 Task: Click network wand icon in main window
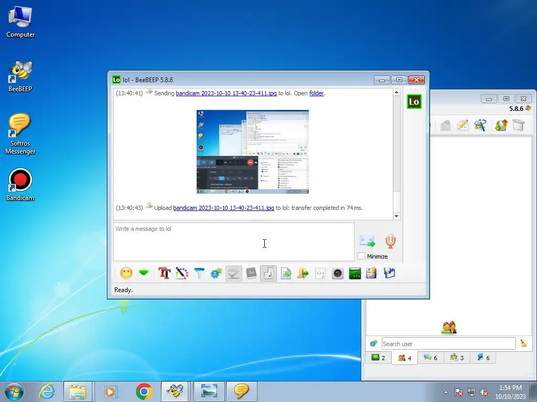tap(480, 125)
